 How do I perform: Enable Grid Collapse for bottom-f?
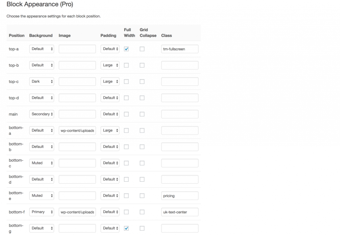click(x=142, y=212)
